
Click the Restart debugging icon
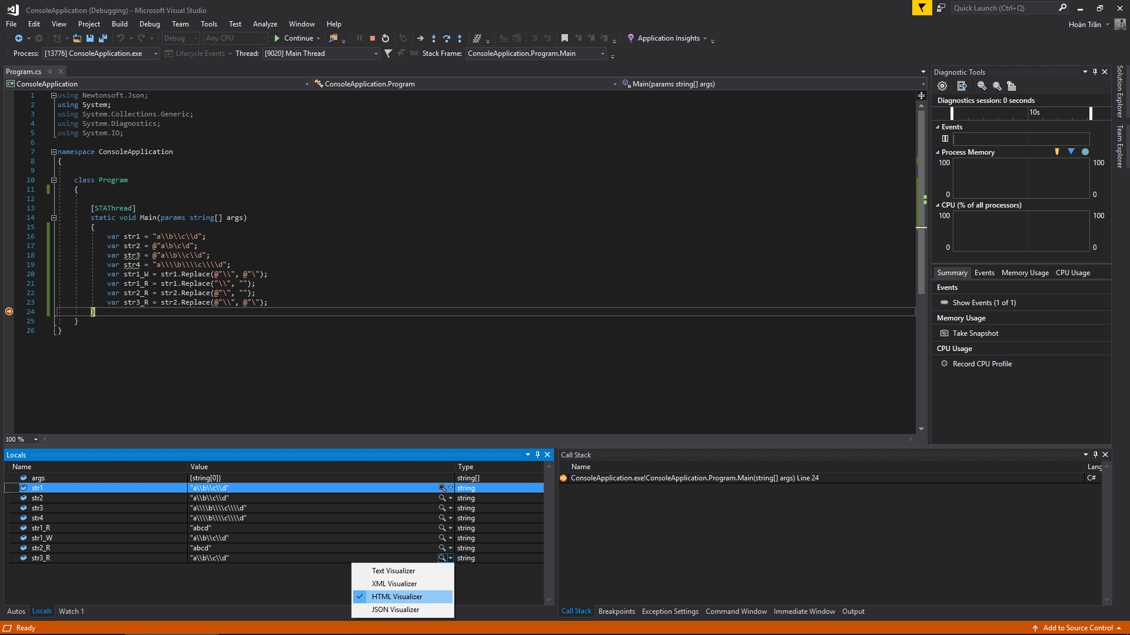(385, 38)
